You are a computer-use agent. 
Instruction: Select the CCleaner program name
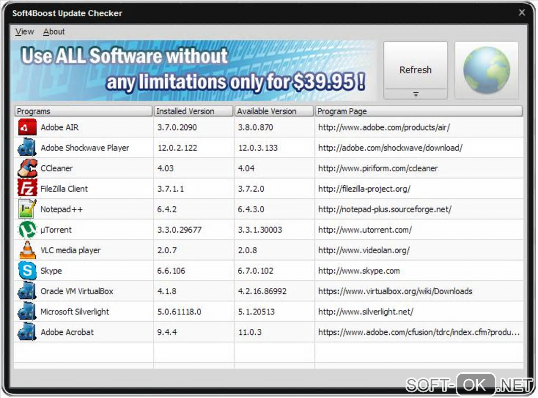[56, 168]
